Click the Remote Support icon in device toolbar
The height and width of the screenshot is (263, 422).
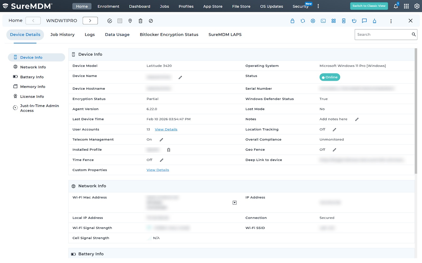pos(313,21)
